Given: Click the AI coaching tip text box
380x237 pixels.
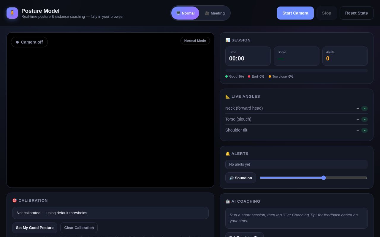Looking at the screenshot, I should [x=296, y=218].
